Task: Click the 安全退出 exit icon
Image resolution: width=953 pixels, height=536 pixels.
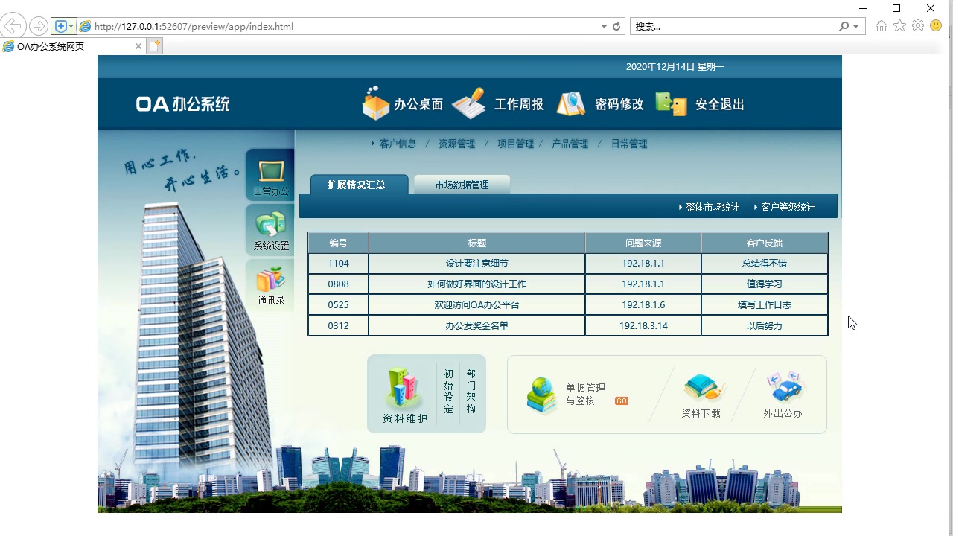Action: click(670, 104)
